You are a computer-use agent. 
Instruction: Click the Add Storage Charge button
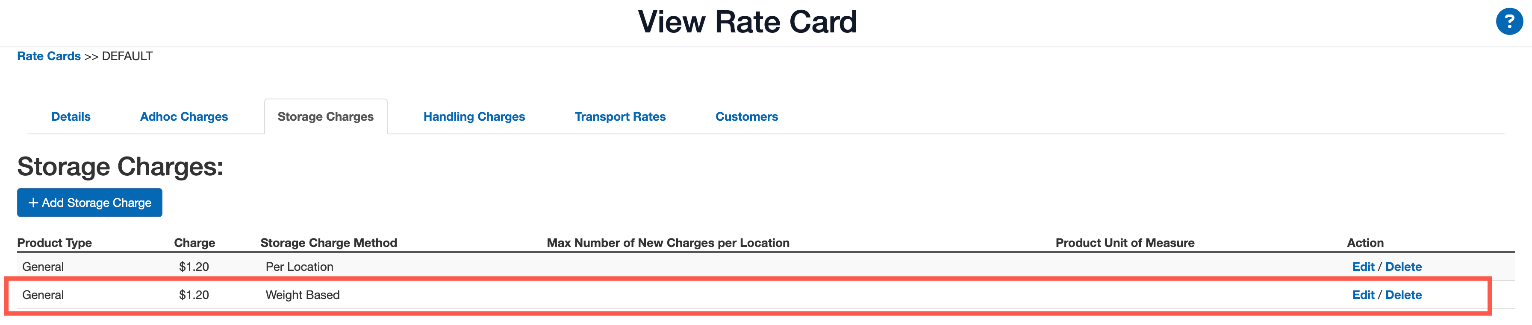pos(89,202)
